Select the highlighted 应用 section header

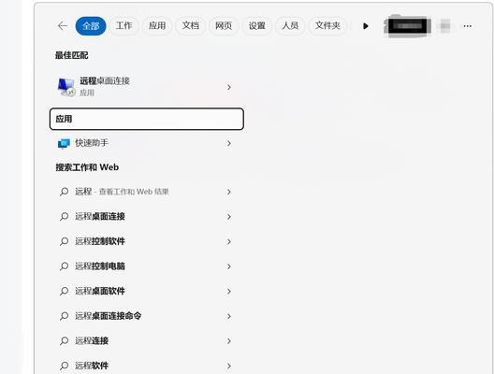[147, 119]
